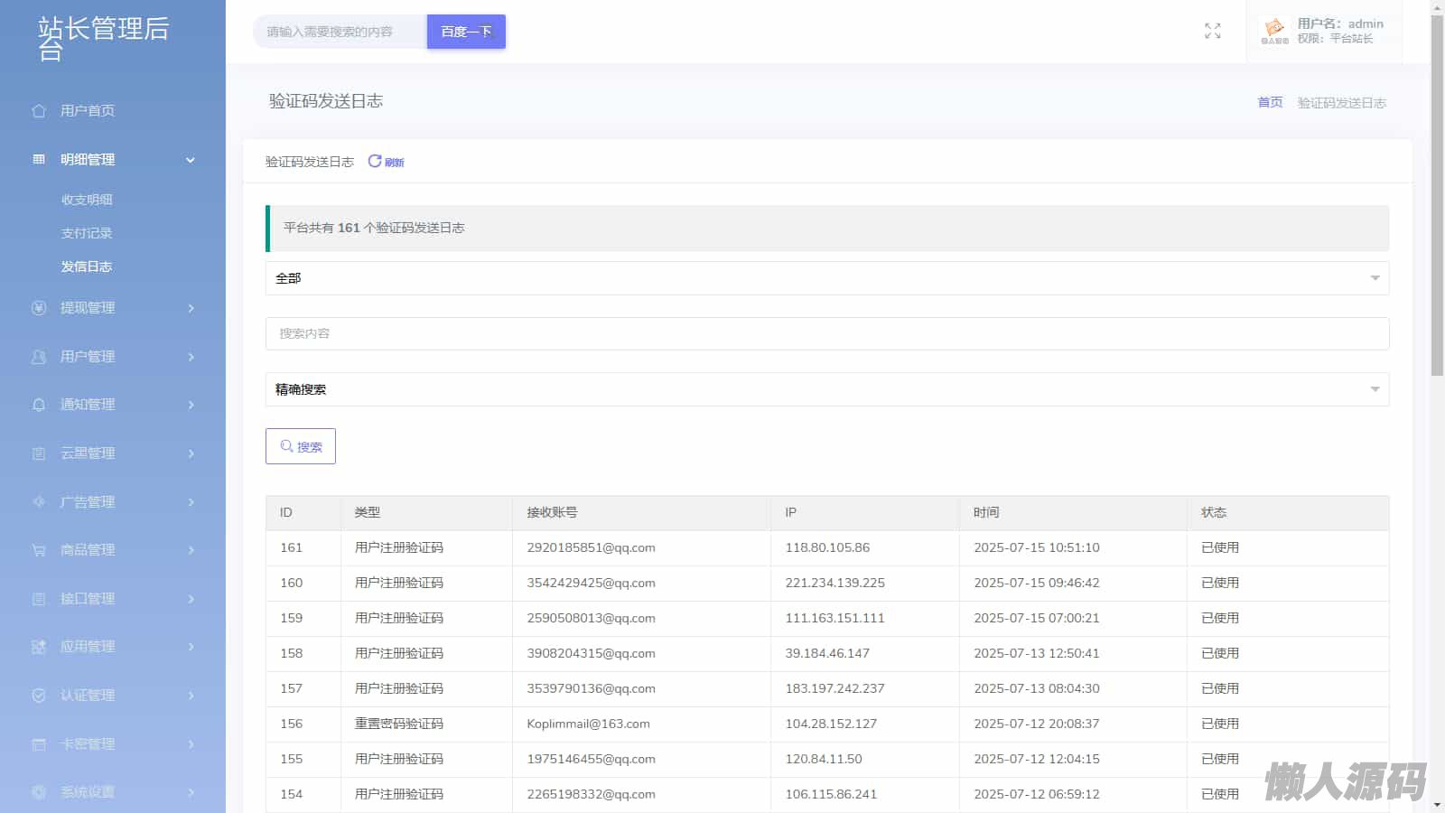The width and height of the screenshot is (1445, 813).
Task: Click the bell icon for 通知管理
Action: point(39,405)
